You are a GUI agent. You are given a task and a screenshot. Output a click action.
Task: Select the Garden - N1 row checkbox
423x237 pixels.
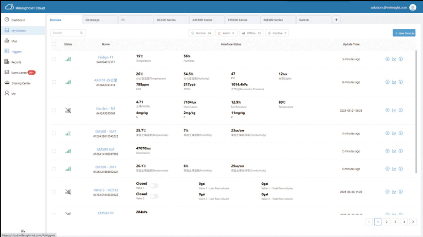pos(54,110)
